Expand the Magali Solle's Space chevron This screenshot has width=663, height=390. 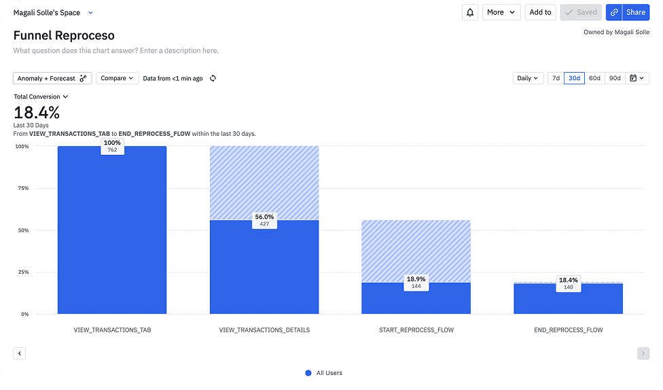(x=91, y=13)
